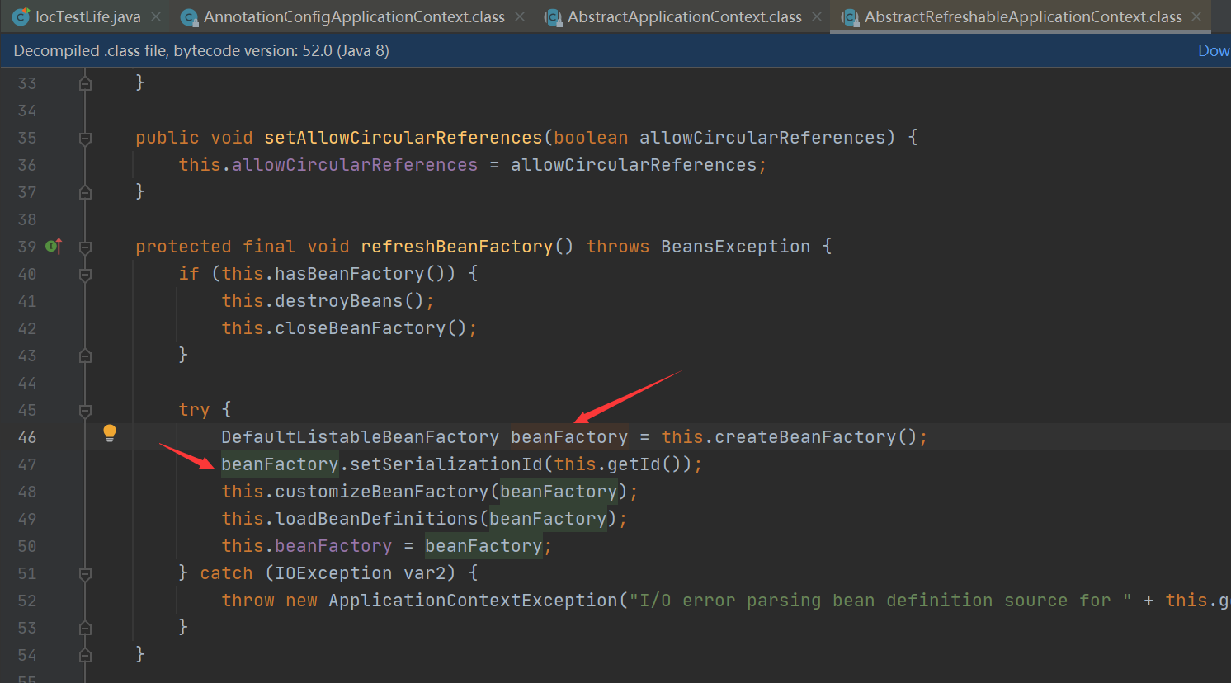Image resolution: width=1231 pixels, height=683 pixels.
Task: Click the ApplicationContextException class name
Action: pyautogui.click(x=474, y=601)
